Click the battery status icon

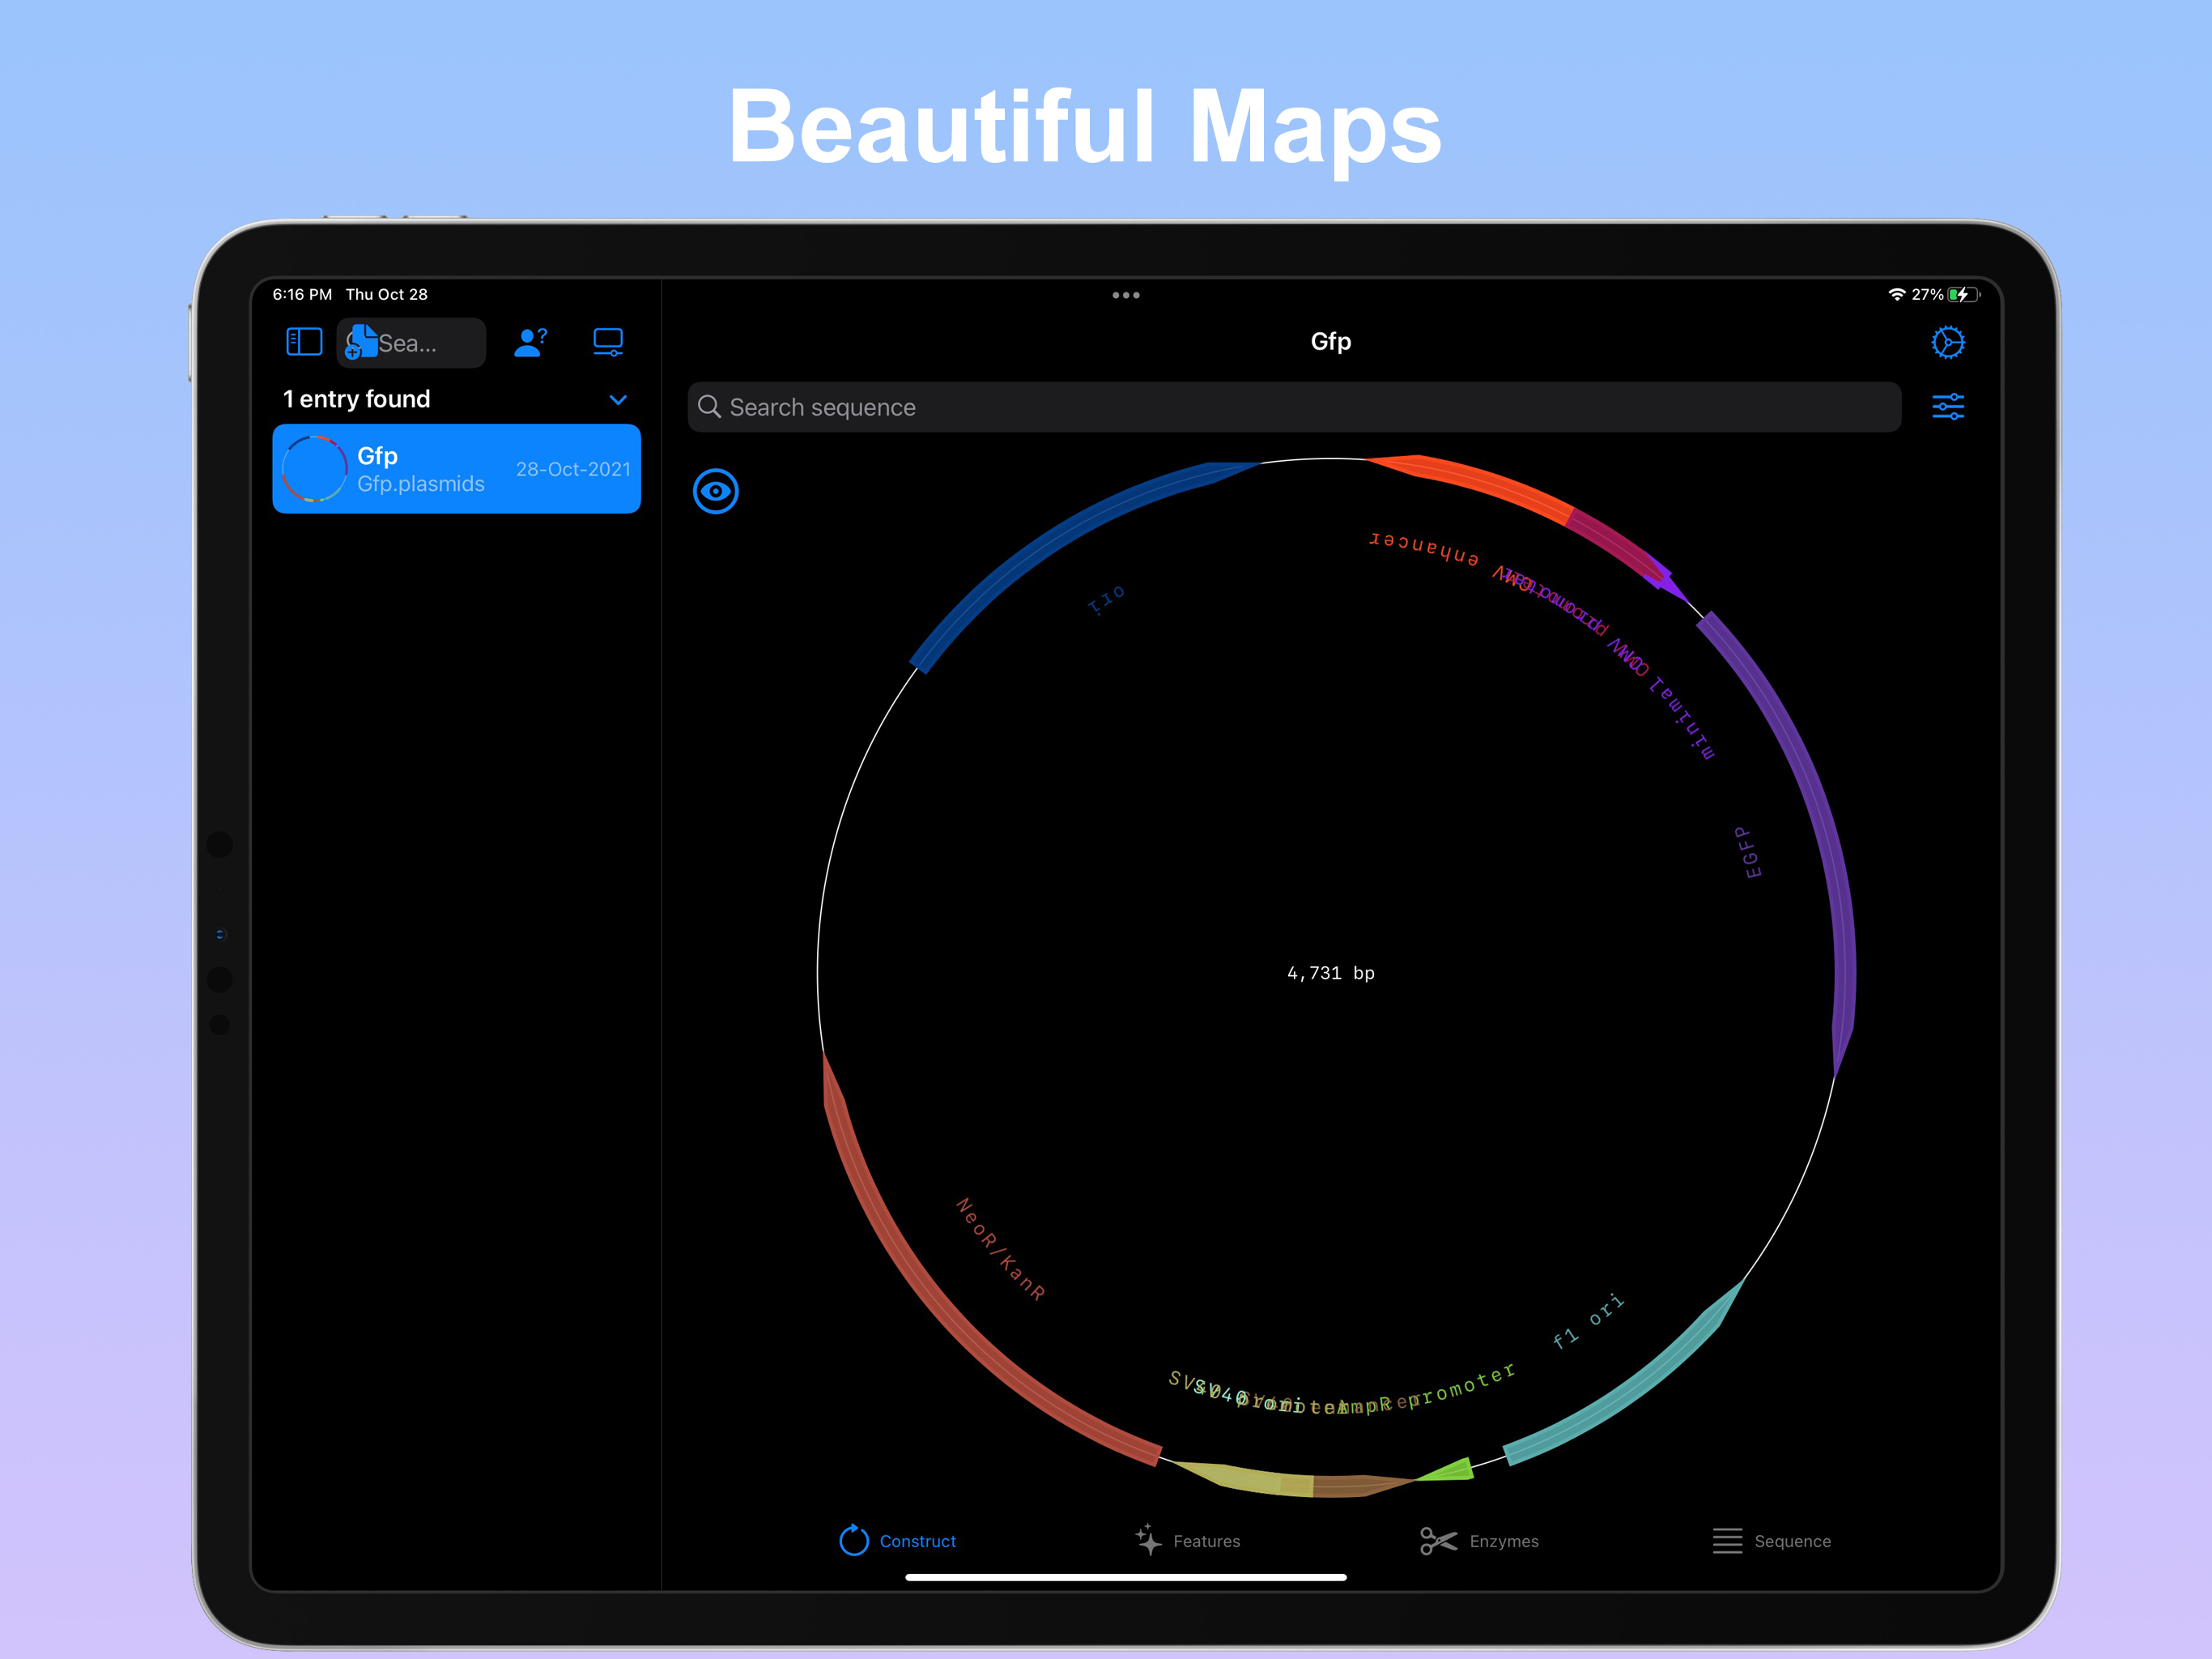[1964, 294]
